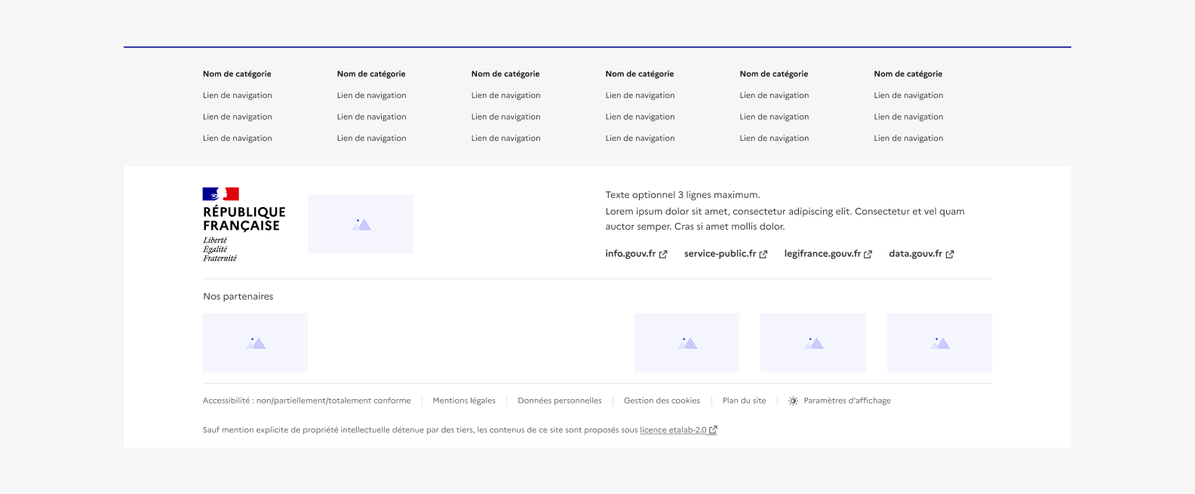The width and height of the screenshot is (1195, 494).
Task: Select Mentions légales in the footer
Action: (464, 401)
